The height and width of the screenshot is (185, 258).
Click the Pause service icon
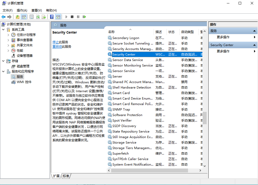click(78, 17)
